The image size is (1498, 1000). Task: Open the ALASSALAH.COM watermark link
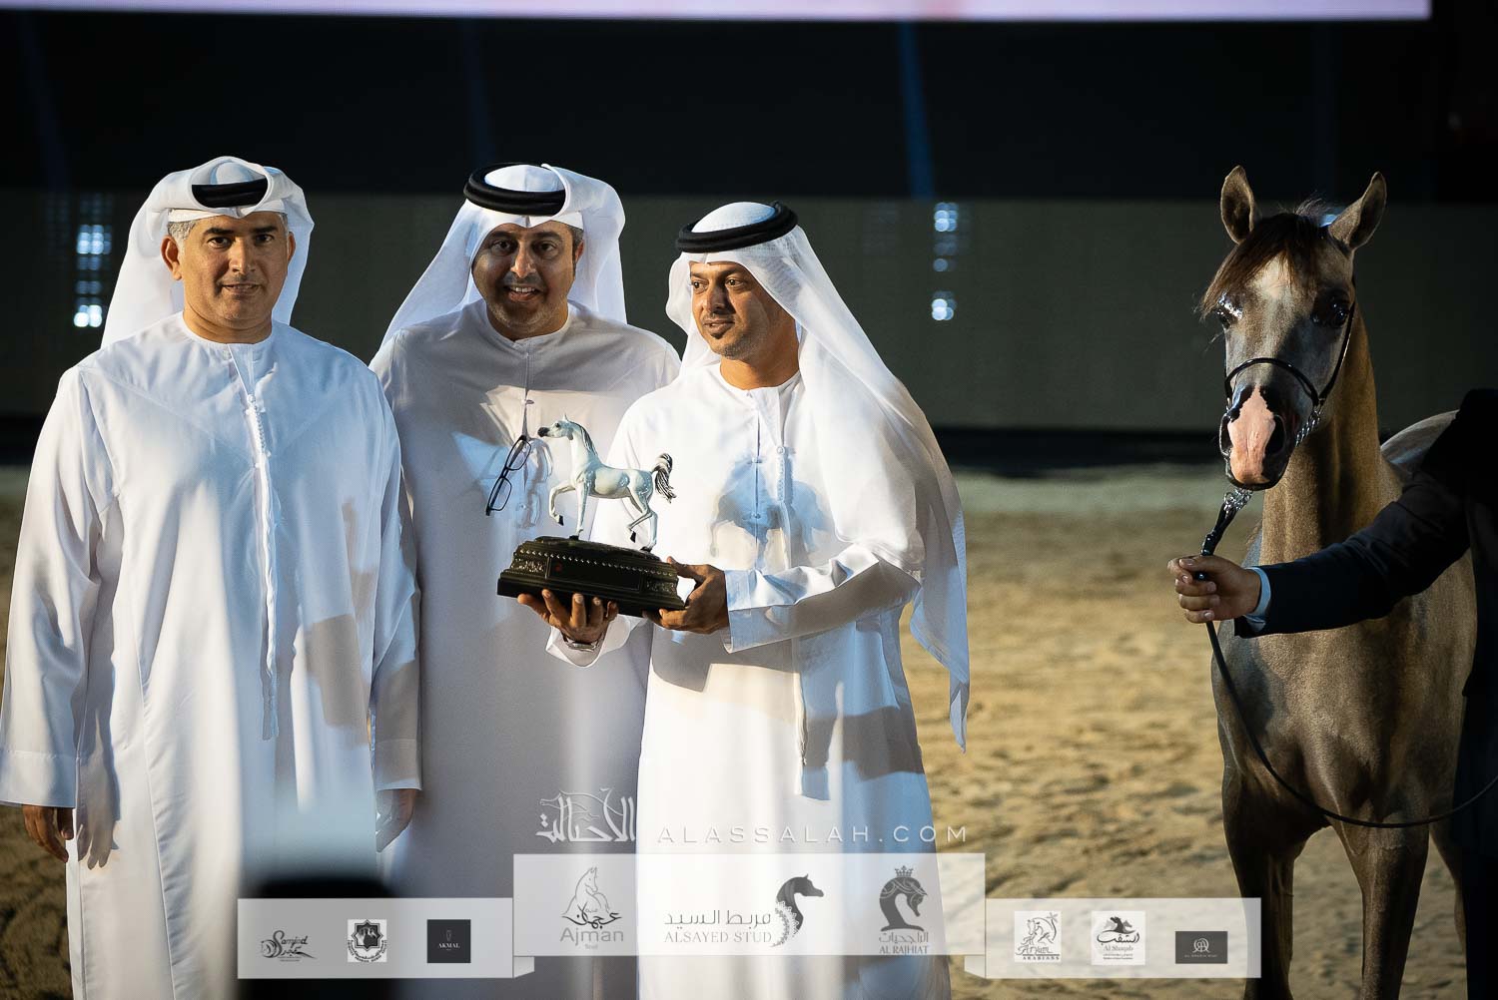point(812,834)
